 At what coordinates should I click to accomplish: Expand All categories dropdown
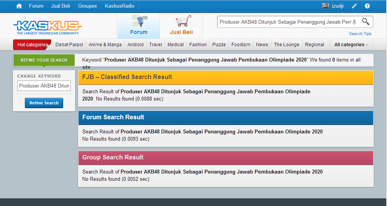point(351,45)
